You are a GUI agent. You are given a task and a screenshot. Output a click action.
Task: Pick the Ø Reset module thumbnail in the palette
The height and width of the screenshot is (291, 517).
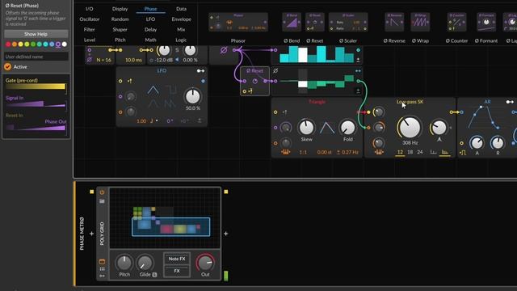tap(315, 22)
